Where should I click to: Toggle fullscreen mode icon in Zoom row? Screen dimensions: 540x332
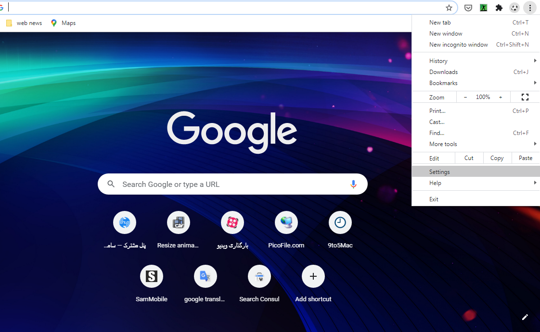coord(525,97)
